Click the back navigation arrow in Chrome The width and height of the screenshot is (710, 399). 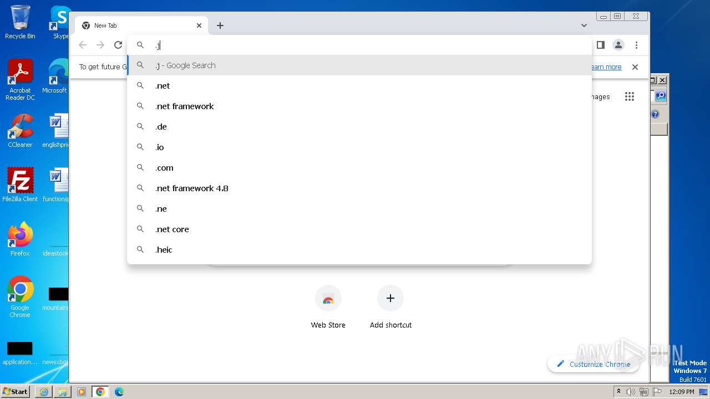point(83,45)
